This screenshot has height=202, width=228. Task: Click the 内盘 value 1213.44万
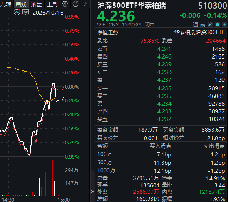tap(212, 192)
